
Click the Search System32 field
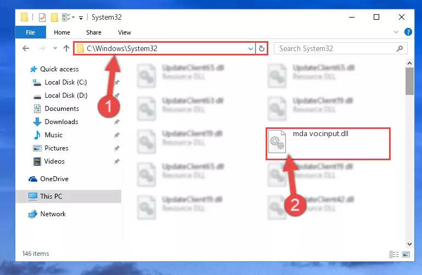click(340, 49)
